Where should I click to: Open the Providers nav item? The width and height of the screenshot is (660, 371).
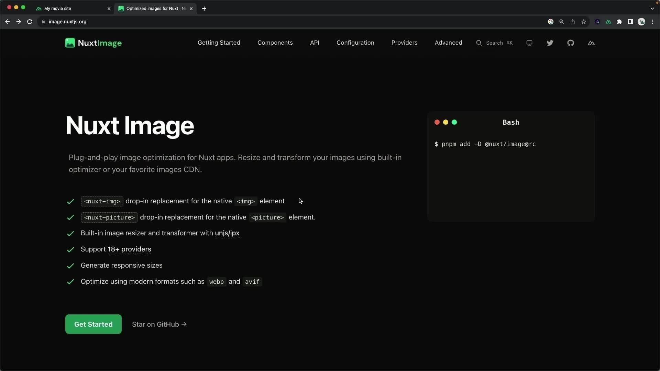(404, 43)
